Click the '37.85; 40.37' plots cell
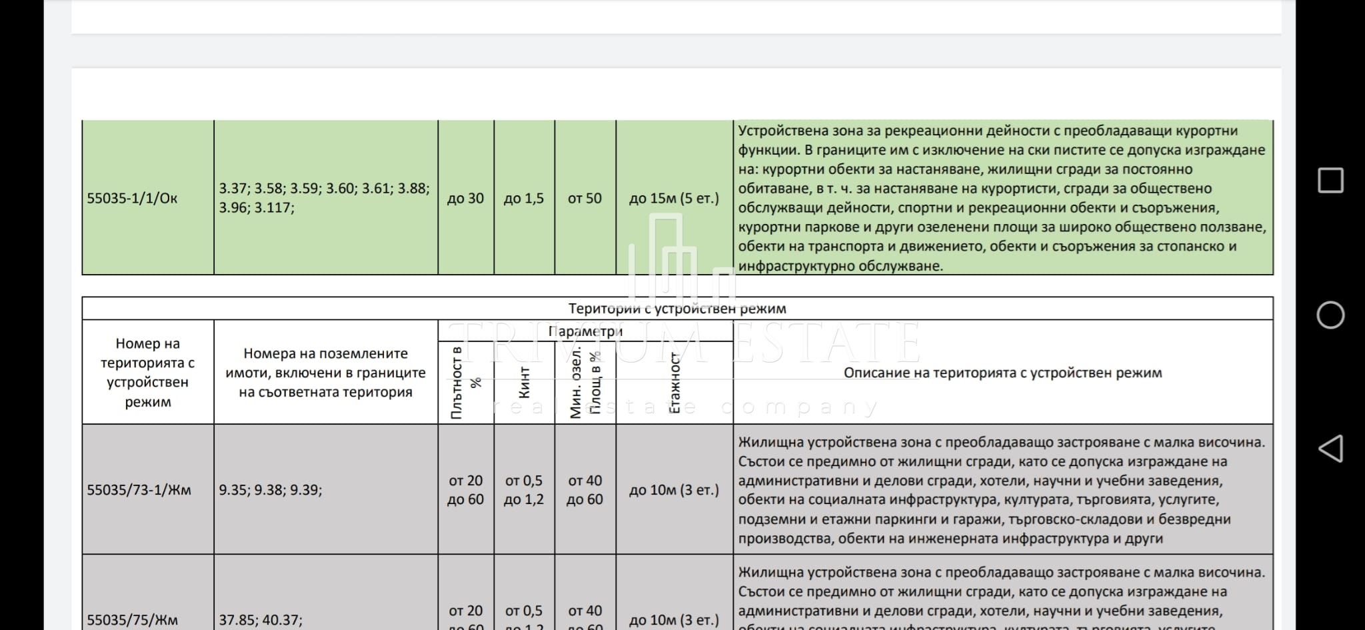The height and width of the screenshot is (630, 1365). [x=261, y=620]
